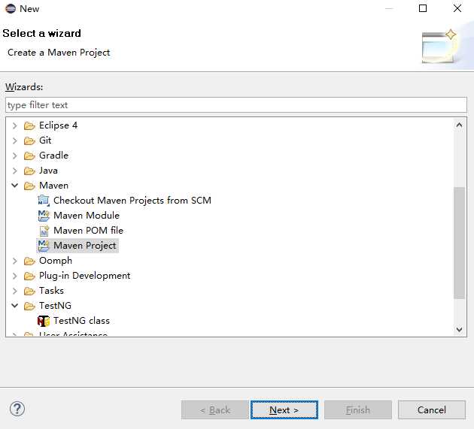This screenshot has width=474, height=429.
Task: Select Checkout Maven Projects from SCM
Action: (132, 201)
